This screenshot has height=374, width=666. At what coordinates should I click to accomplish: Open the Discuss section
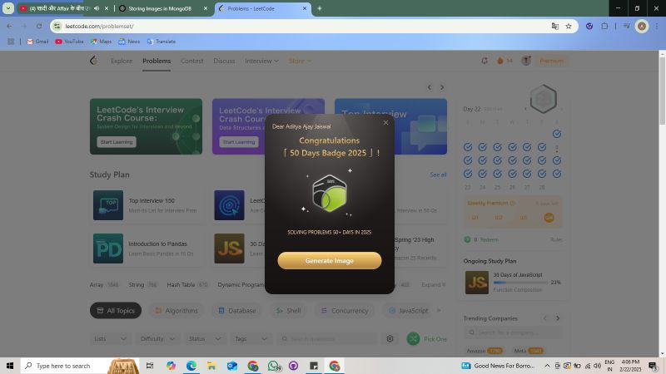[224, 61]
